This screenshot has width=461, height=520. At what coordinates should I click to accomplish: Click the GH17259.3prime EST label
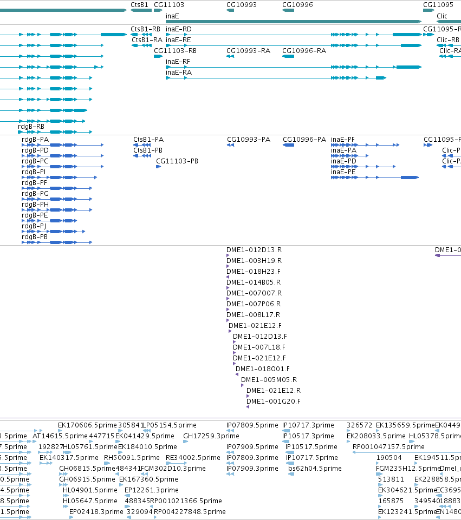[211, 436]
